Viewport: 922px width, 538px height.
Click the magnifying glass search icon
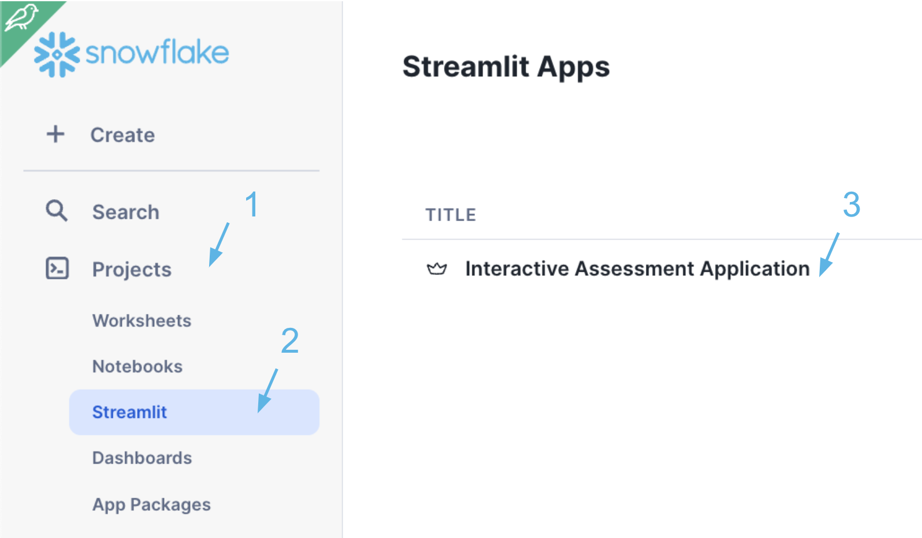[57, 211]
